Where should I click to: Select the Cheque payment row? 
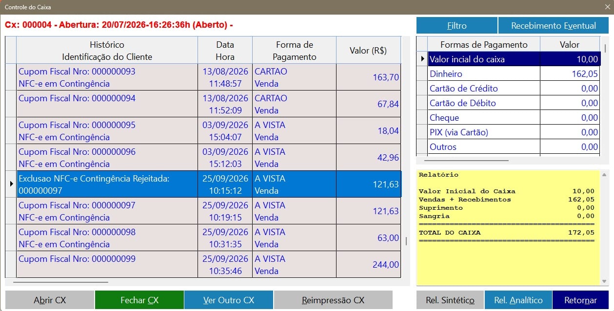coord(508,118)
